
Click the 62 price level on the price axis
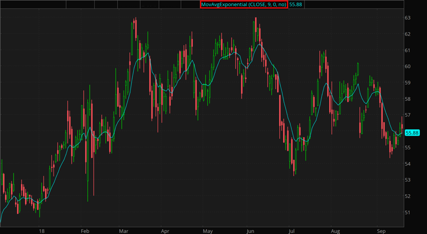(x=408, y=34)
